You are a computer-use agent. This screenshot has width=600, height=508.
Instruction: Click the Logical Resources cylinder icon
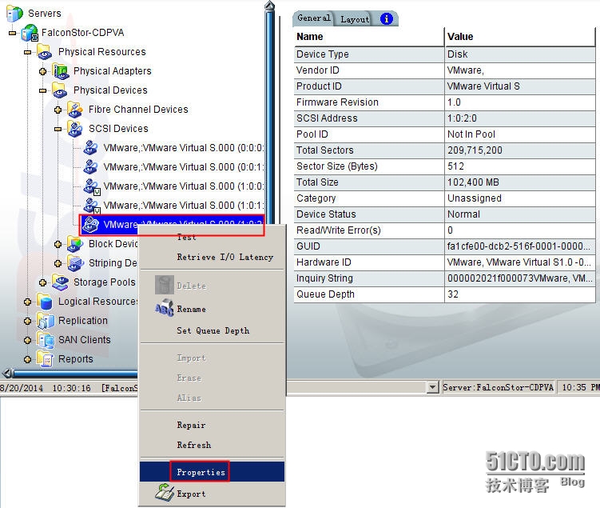click(45, 302)
